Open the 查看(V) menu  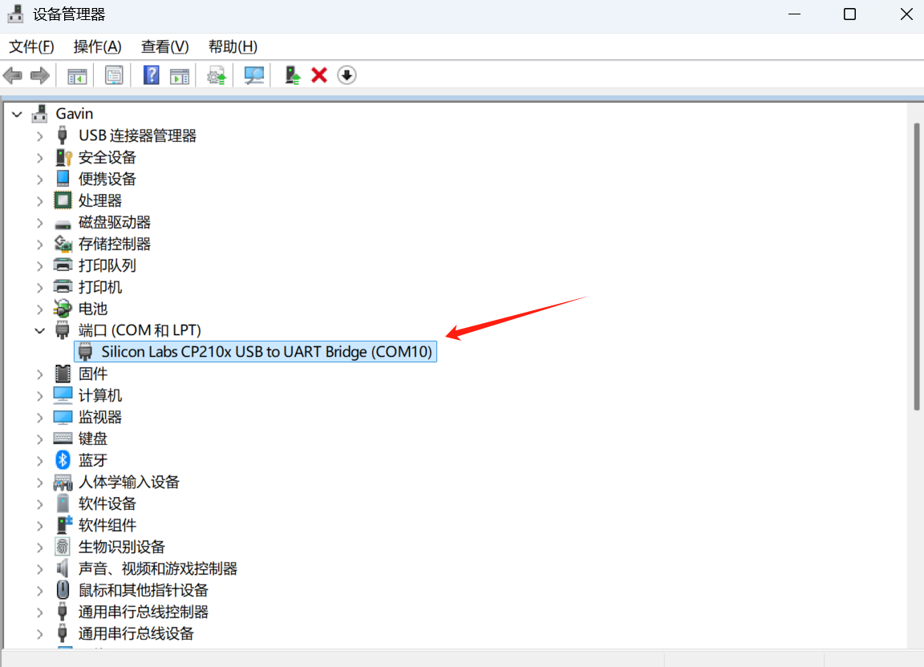tap(164, 46)
